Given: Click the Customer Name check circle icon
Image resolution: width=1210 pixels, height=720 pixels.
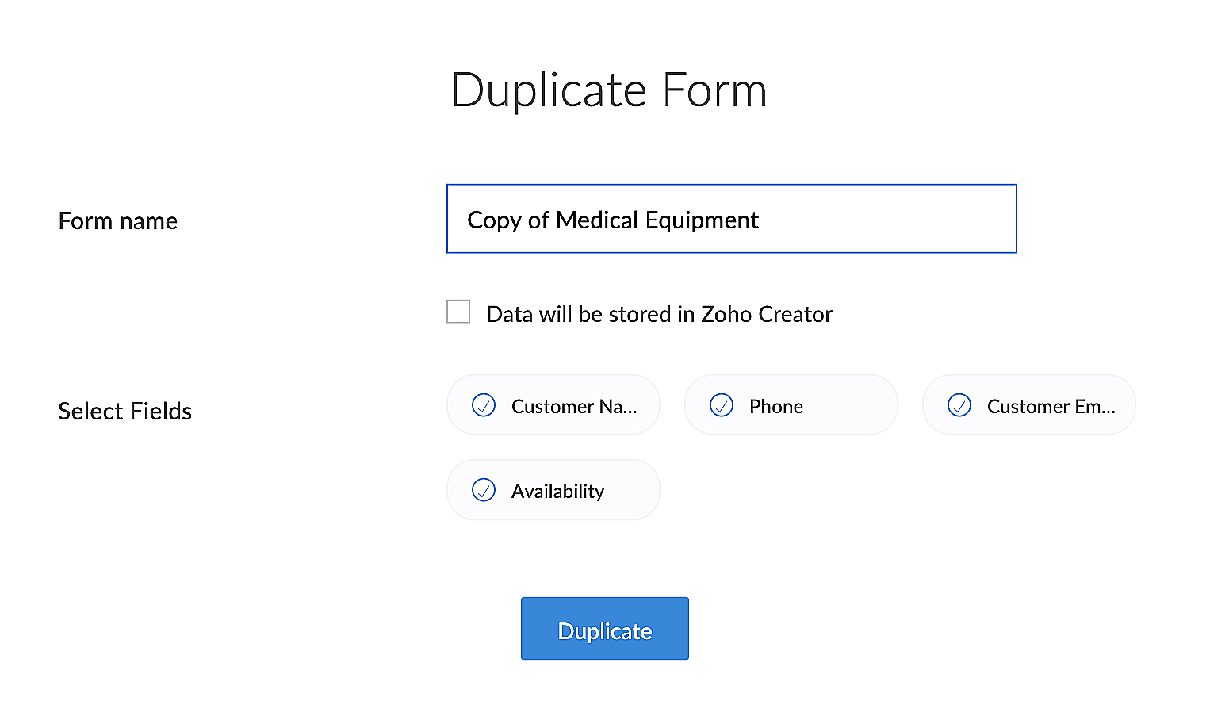Looking at the screenshot, I should tap(484, 405).
